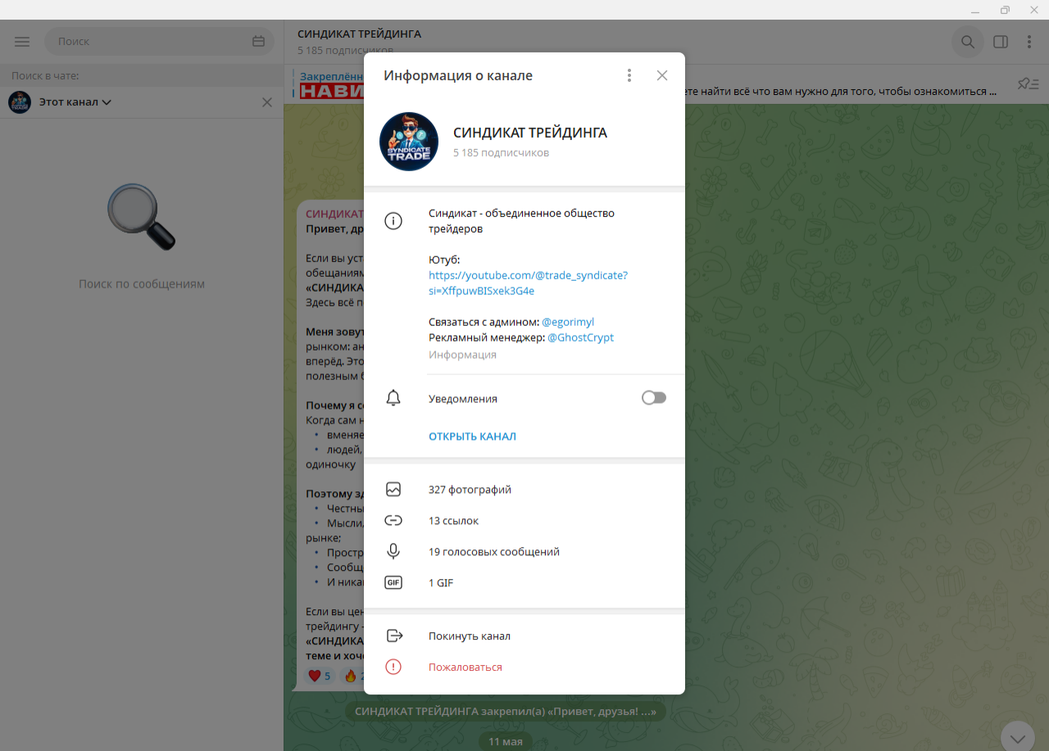Click the microphone voice messages icon
This screenshot has width=1049, height=751.
point(393,552)
